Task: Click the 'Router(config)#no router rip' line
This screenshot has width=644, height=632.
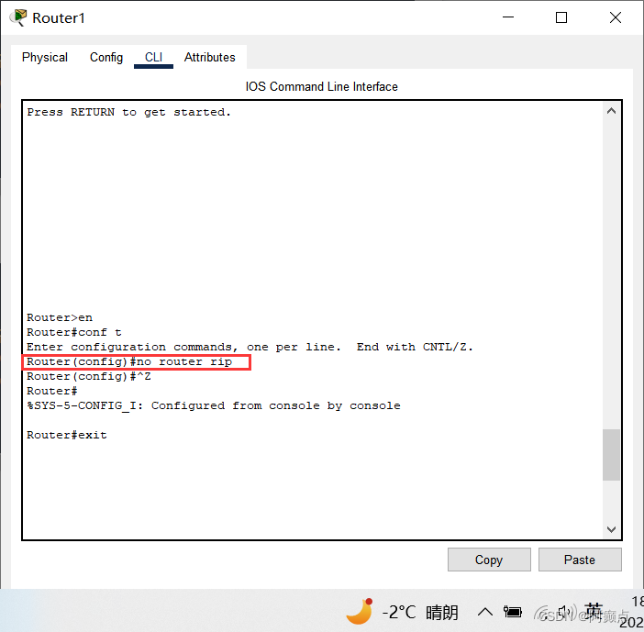Action: (x=129, y=361)
